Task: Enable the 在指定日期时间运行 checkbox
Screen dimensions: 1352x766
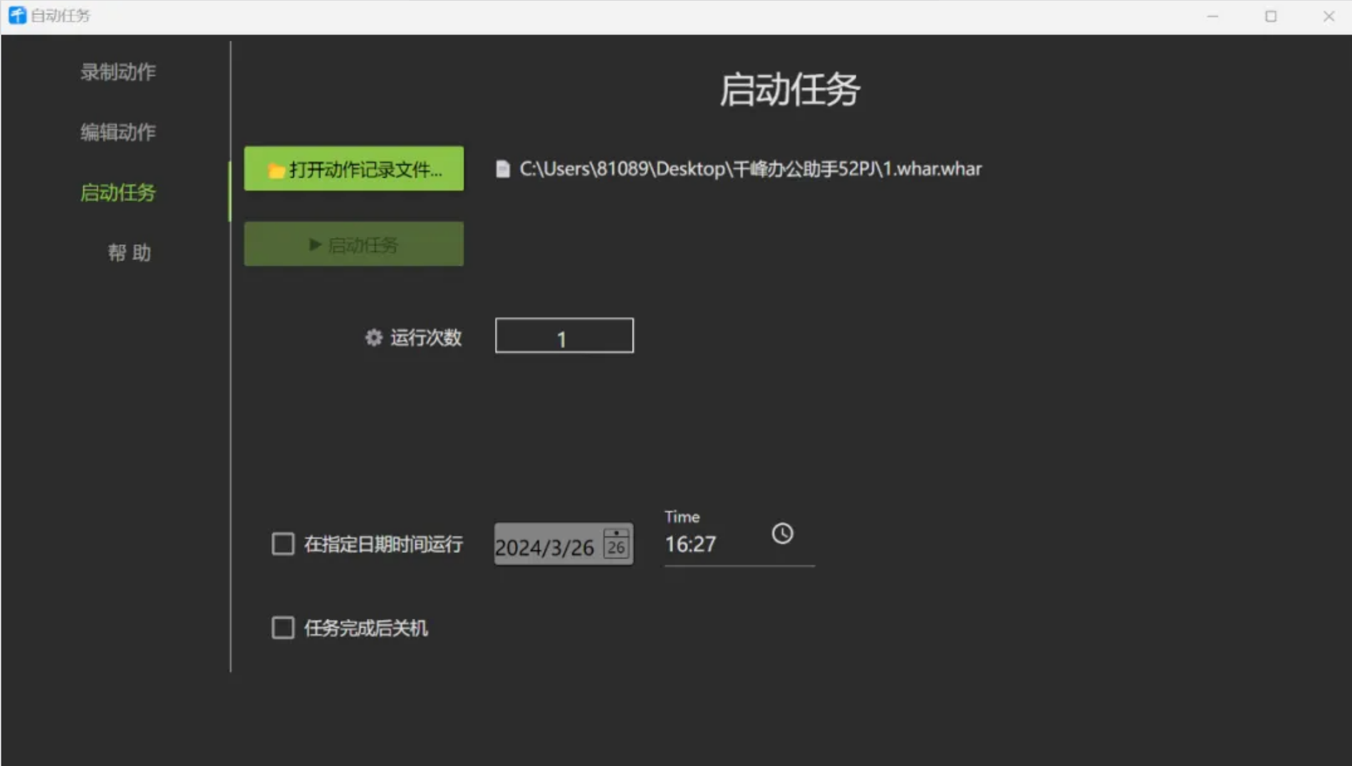Action: [x=283, y=543]
